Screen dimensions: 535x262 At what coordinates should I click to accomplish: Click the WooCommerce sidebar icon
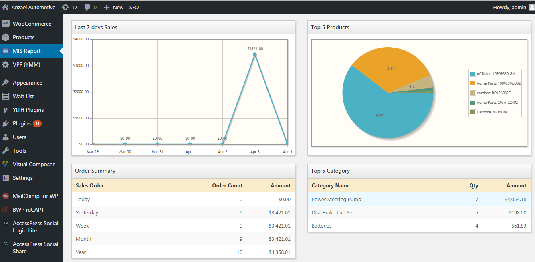[x=6, y=24]
